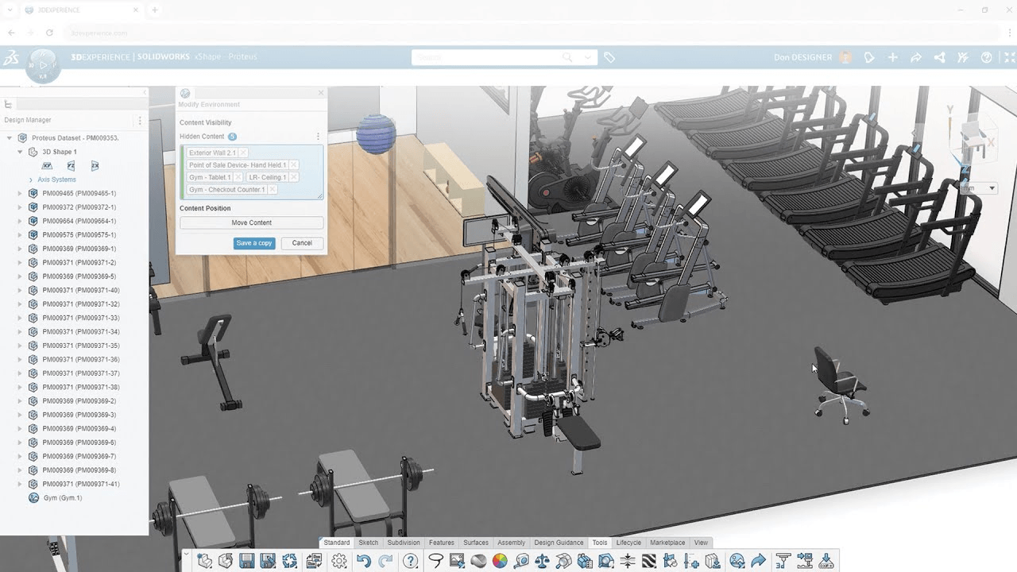Viewport: 1017px width, 572px height.
Task: Click the Save icon in the bottom toolbar
Action: 246,561
